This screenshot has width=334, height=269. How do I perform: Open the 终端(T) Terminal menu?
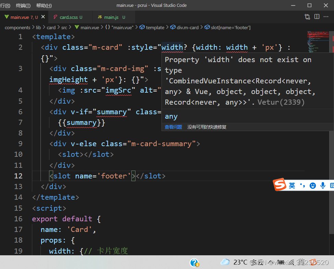click(x=23, y=5)
